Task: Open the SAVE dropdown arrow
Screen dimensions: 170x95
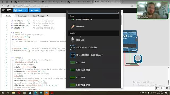Action: pyautogui.click(x=26, y=11)
